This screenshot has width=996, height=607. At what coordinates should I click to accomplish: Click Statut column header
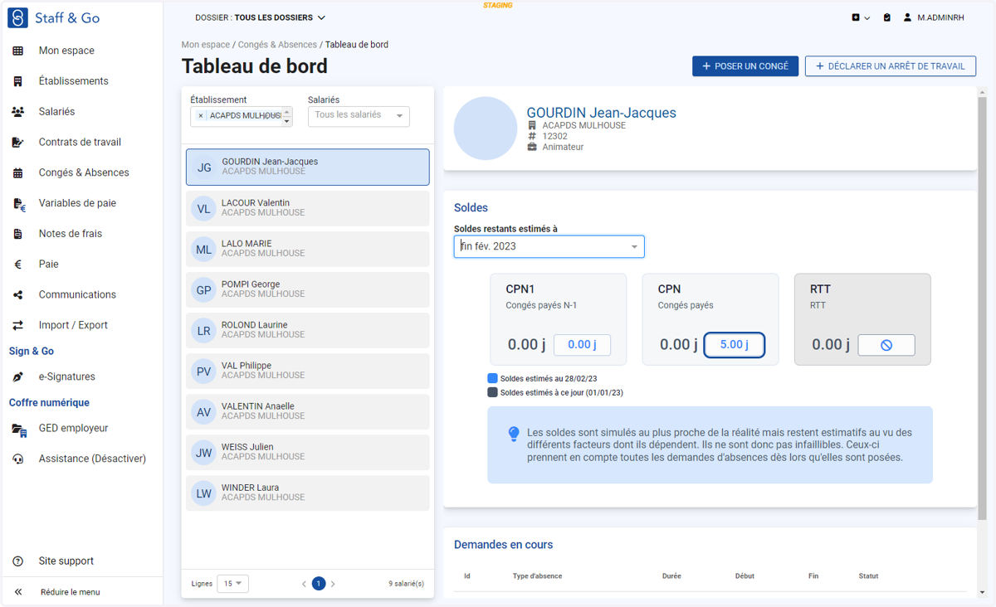click(868, 576)
